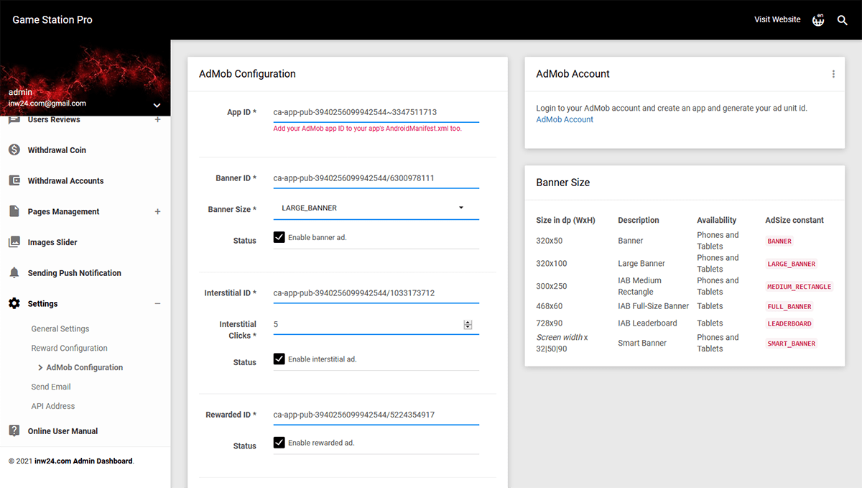862x488 pixels.
Task: Open the Banner Size dropdown
Action: pyautogui.click(x=376, y=208)
